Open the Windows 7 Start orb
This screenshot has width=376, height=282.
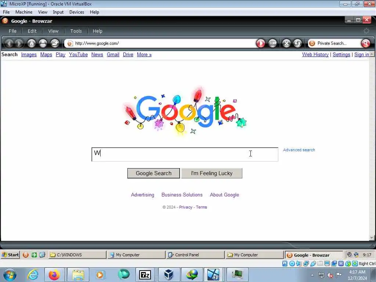(x=10, y=275)
